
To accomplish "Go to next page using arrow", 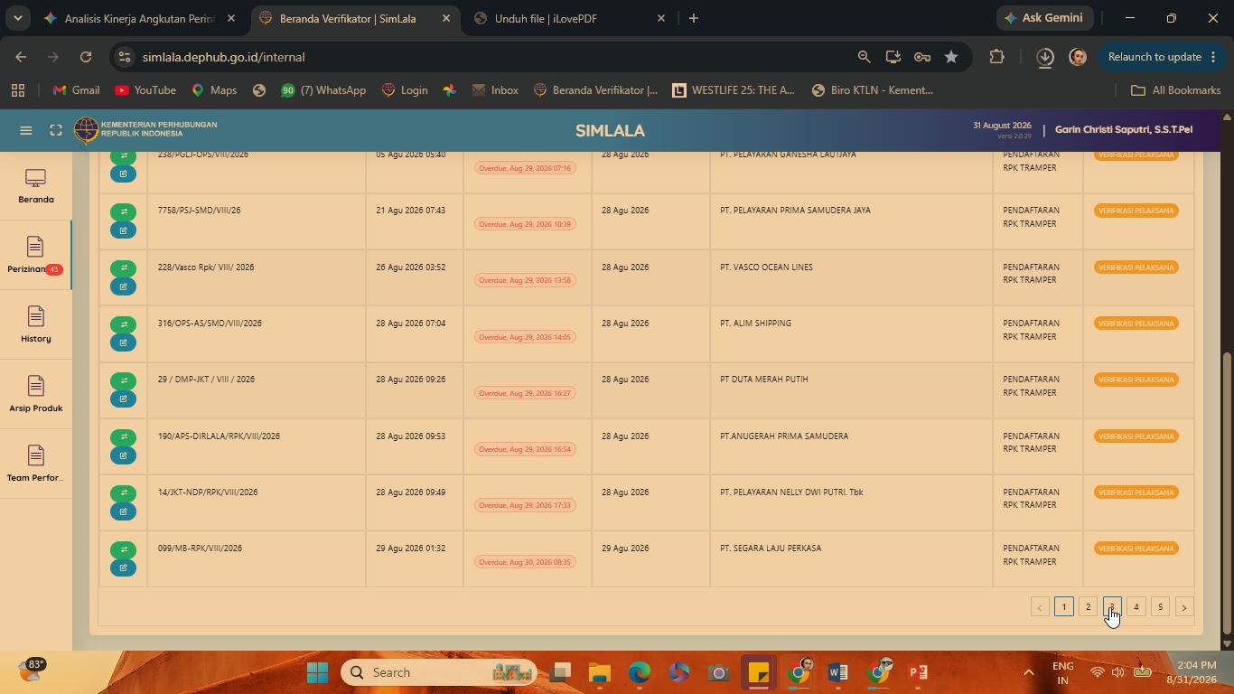I will (1184, 607).
